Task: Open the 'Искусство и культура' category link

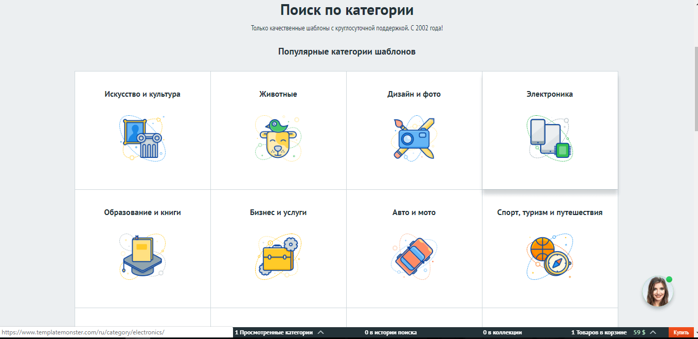Action: [x=142, y=94]
